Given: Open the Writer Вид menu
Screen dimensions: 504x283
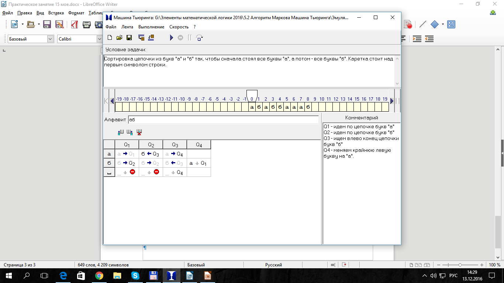Looking at the screenshot, I should coord(40,13).
